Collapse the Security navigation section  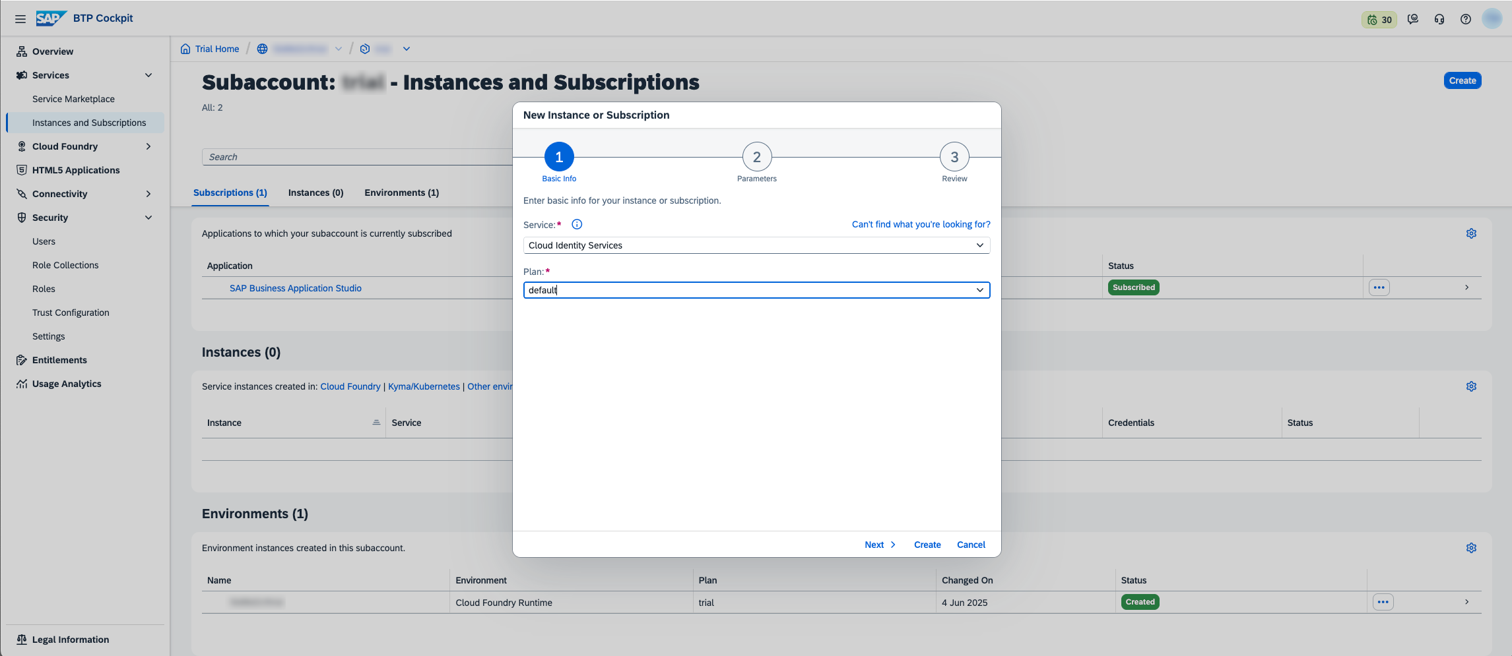pyautogui.click(x=148, y=218)
